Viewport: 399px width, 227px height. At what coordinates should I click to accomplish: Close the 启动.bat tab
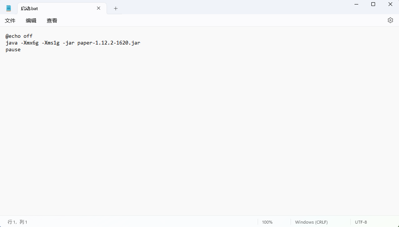click(99, 8)
